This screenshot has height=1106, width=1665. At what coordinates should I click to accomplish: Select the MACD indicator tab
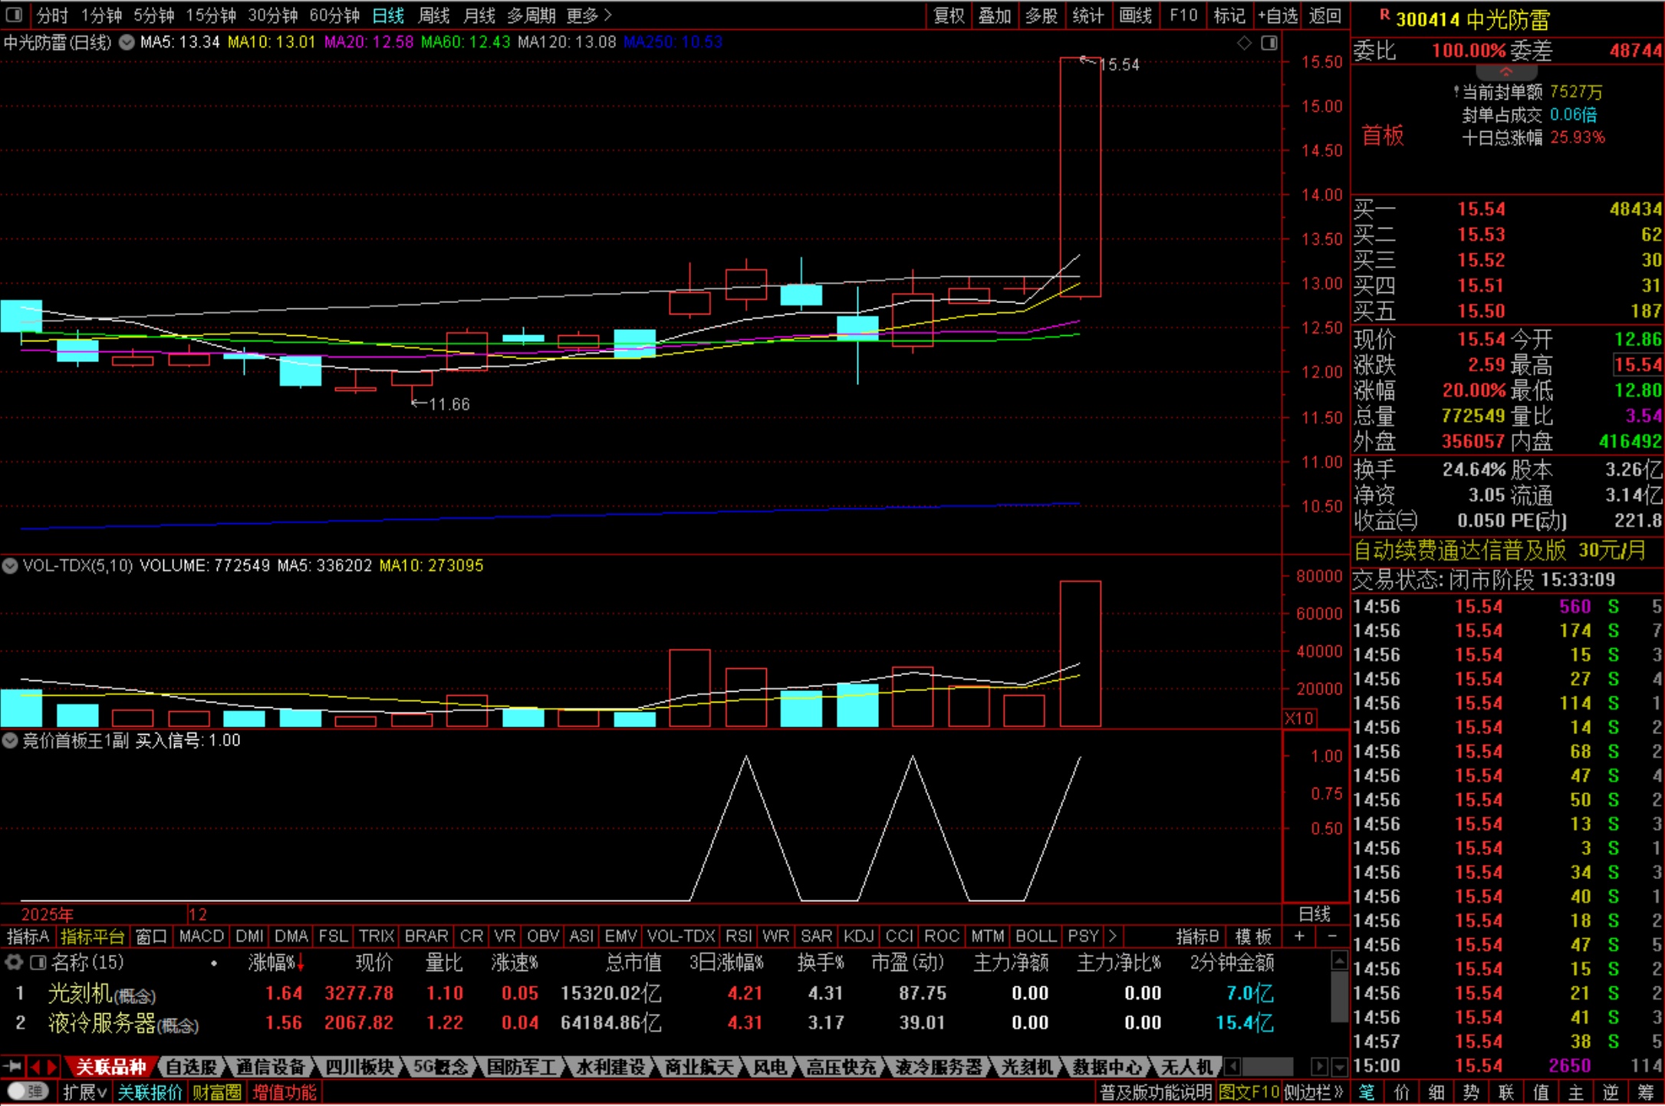pos(201,936)
